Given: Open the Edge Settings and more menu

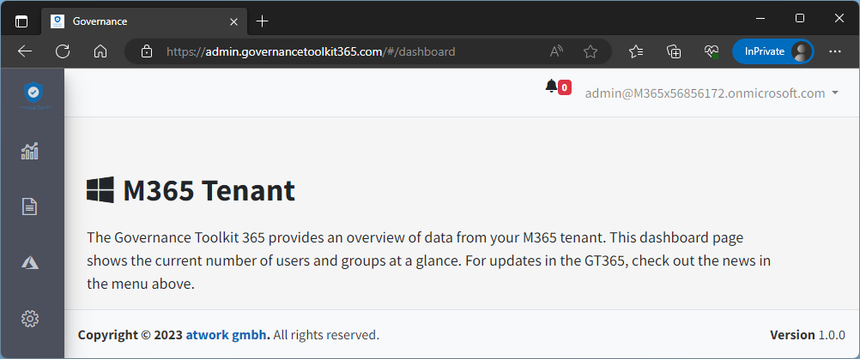Looking at the screenshot, I should pos(835,51).
